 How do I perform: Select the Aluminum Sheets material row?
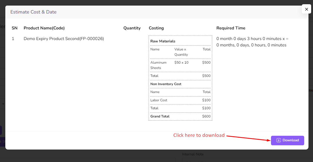(x=158, y=65)
